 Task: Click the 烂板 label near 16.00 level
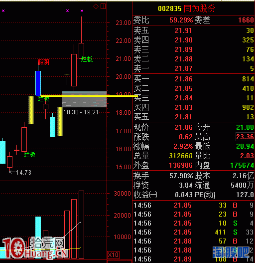click(29, 155)
